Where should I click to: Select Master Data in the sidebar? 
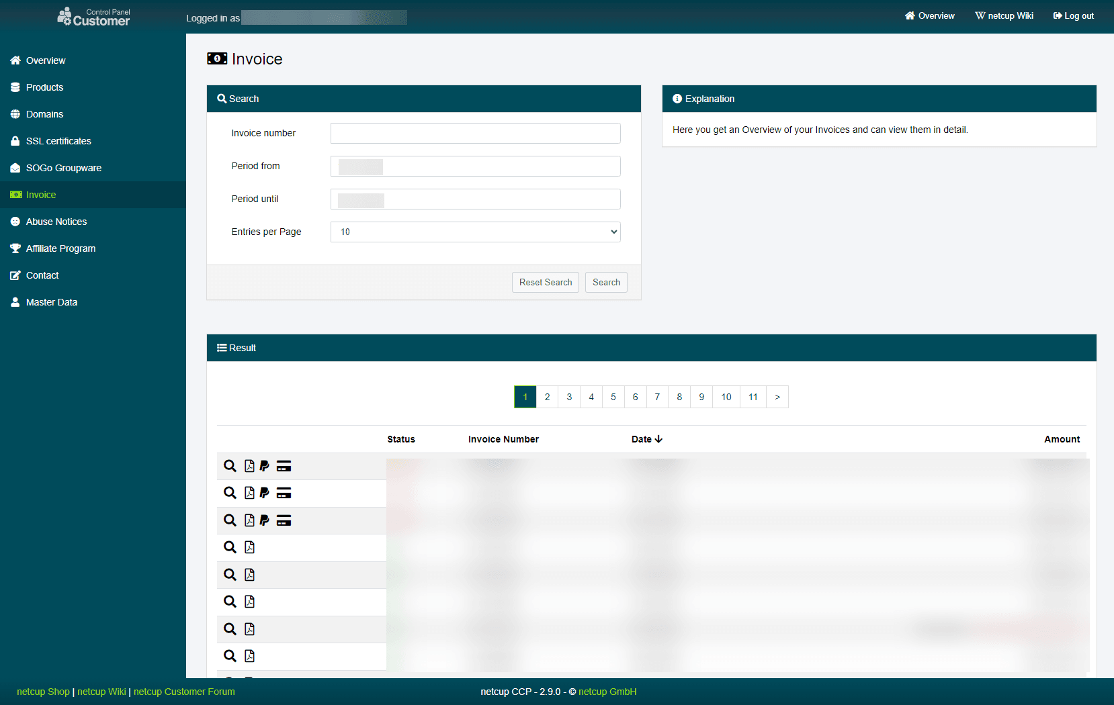51,302
